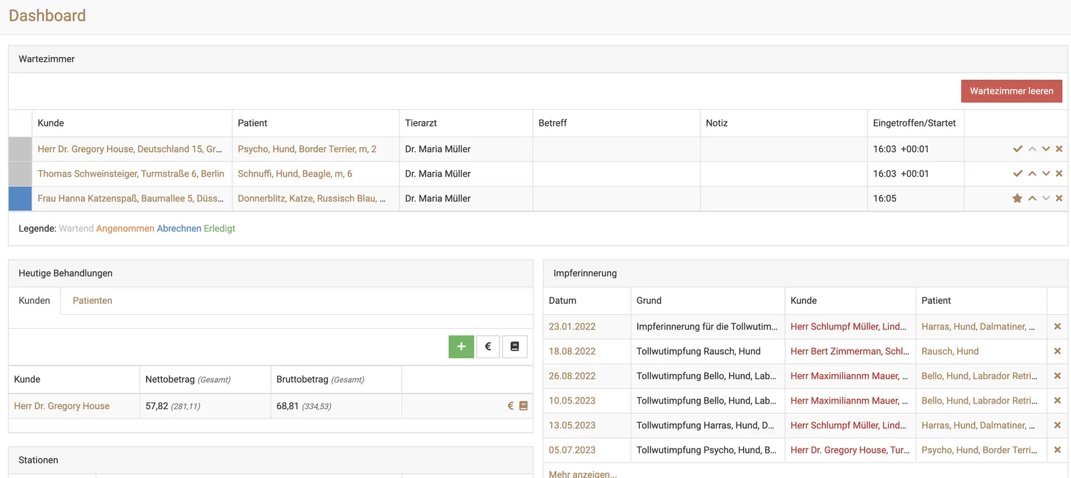Click euro toolbar button in Heutige Behandlungen
This screenshot has width=1071, height=478.
(x=488, y=347)
